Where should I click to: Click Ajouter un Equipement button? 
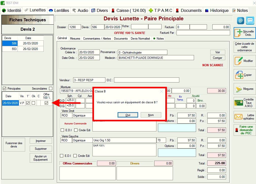(41, 158)
